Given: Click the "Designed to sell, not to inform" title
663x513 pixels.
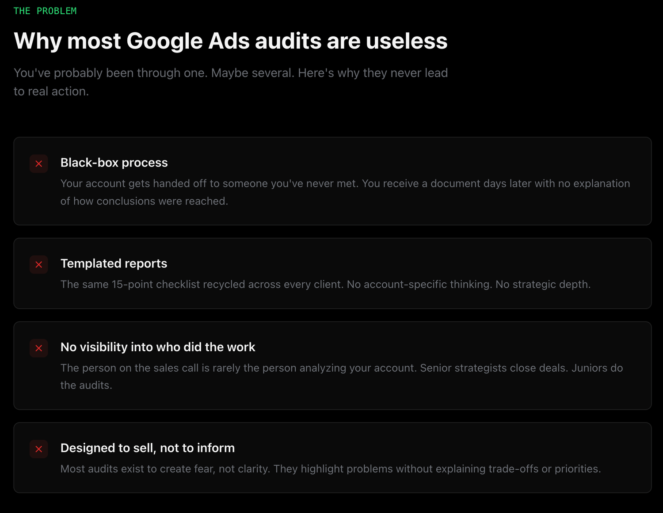Looking at the screenshot, I should [148, 448].
